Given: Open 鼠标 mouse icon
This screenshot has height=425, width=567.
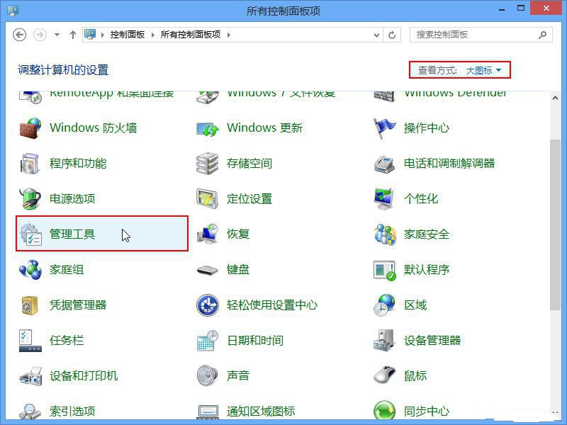Looking at the screenshot, I should tap(384, 375).
